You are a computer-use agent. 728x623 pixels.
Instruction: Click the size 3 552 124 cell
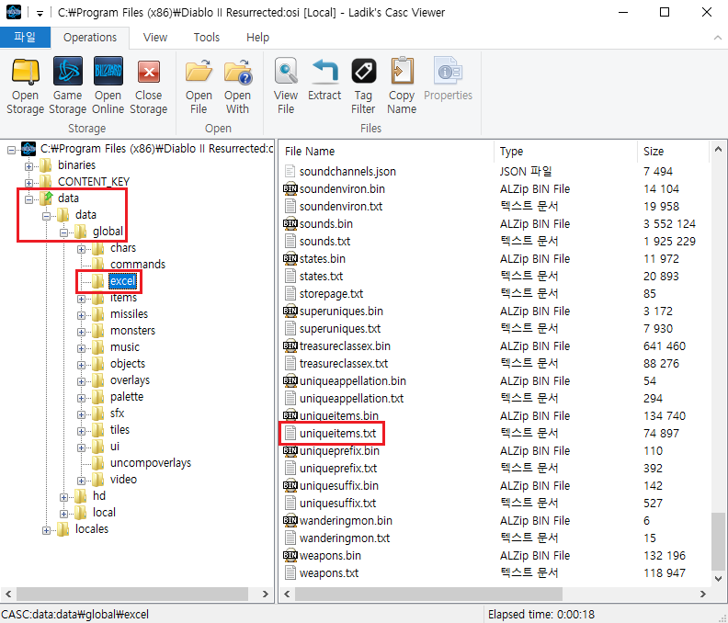coord(669,224)
